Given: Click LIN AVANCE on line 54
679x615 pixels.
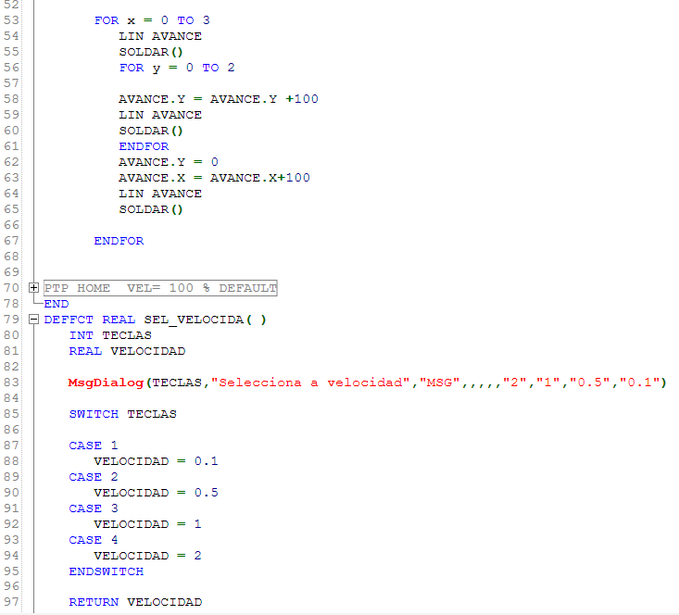Looking at the screenshot, I should pyautogui.click(x=160, y=36).
